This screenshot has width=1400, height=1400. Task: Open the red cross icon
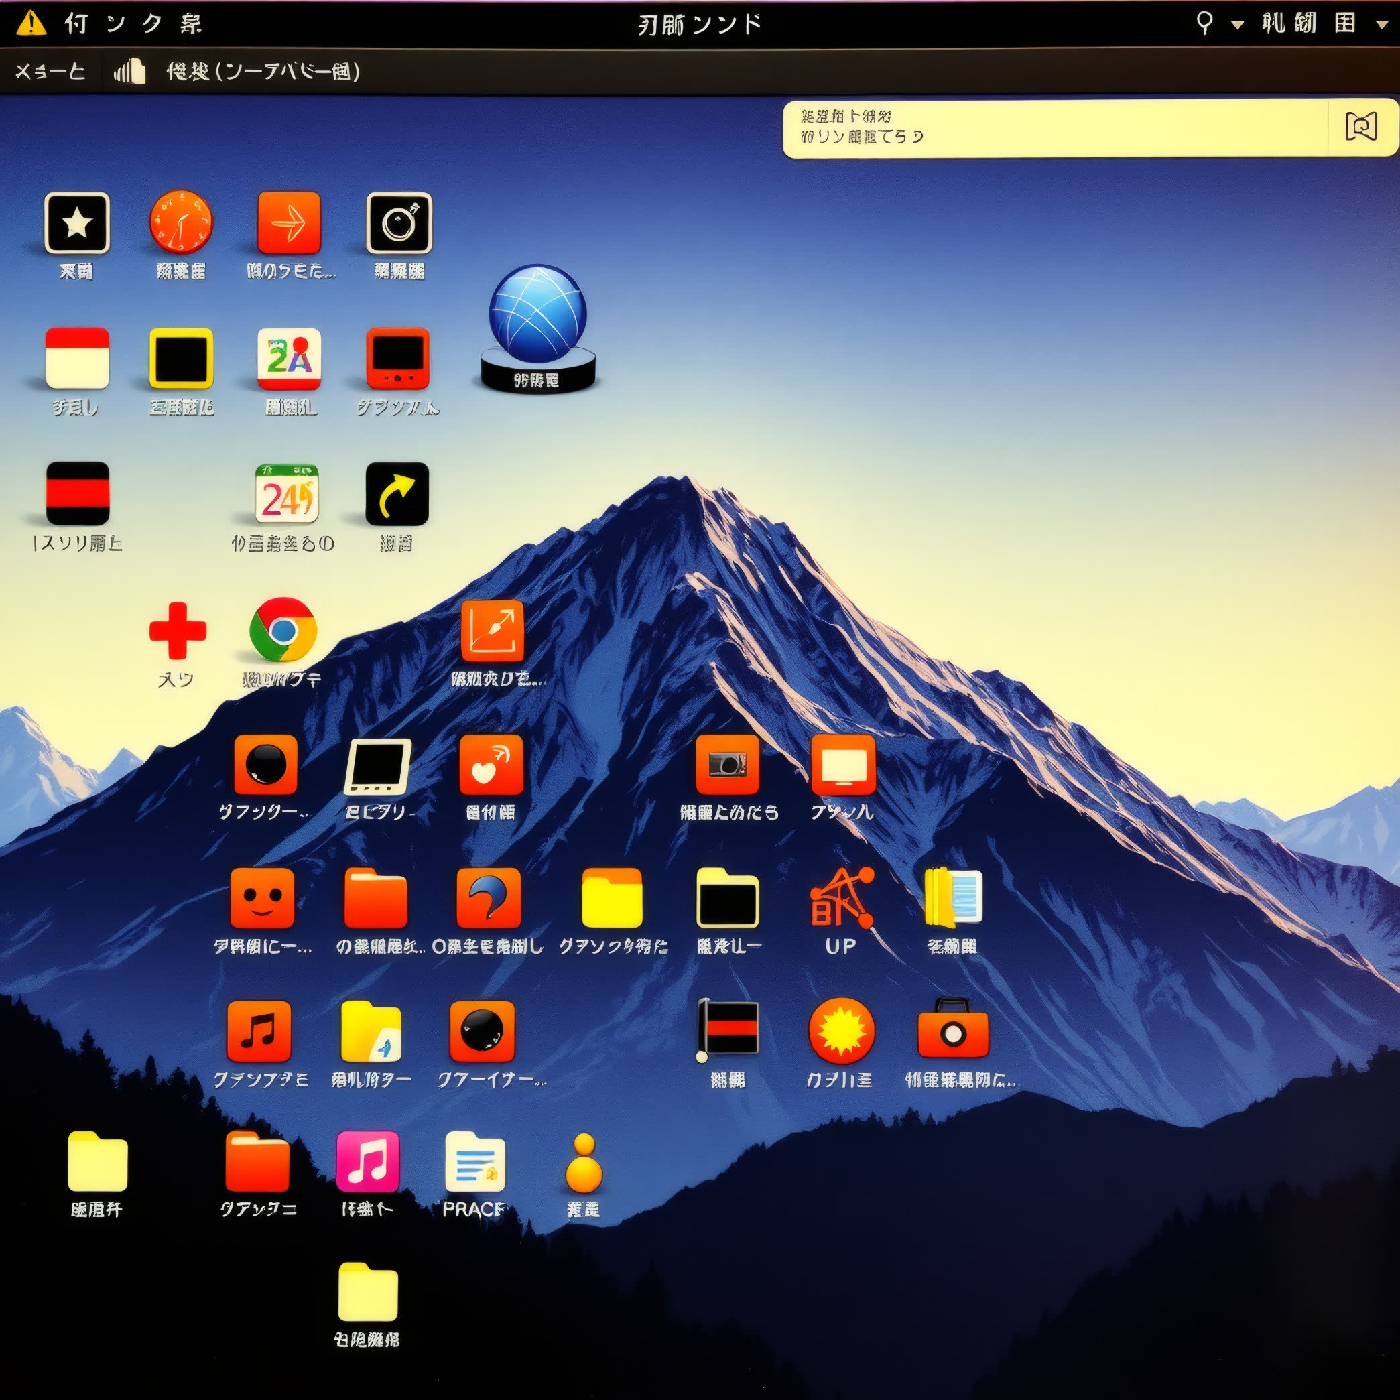point(178,631)
